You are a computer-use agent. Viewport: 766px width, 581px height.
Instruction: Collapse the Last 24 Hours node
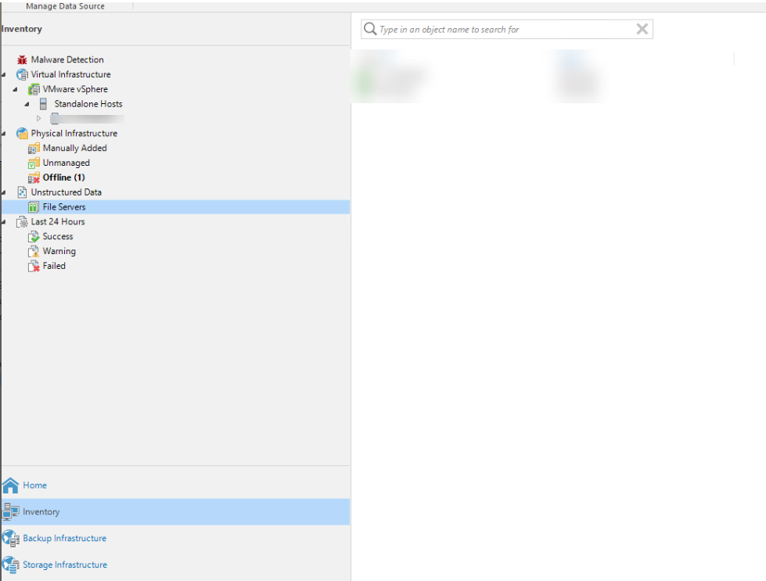coord(4,222)
